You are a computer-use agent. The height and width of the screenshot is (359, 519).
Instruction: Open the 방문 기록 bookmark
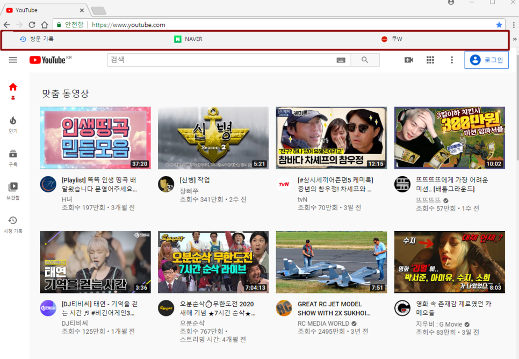pos(37,39)
